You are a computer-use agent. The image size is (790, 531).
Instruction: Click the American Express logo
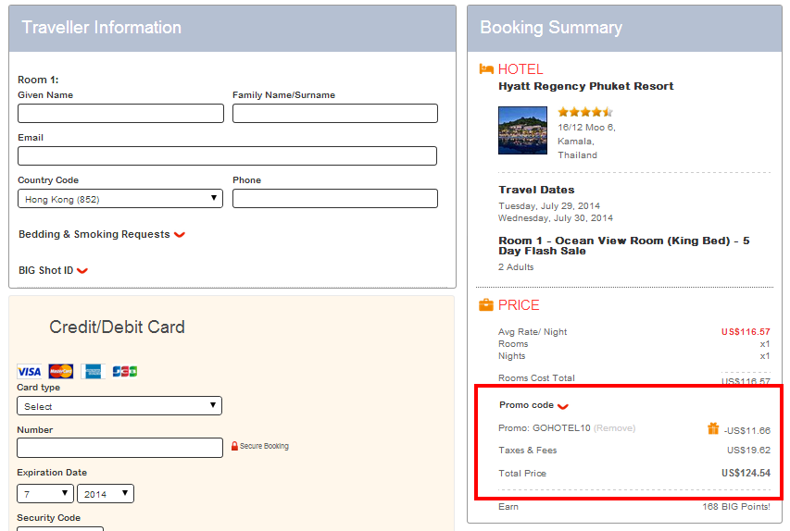tap(93, 372)
